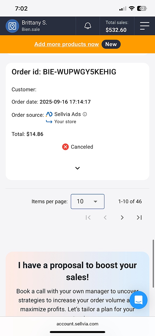Click the red Canceled status icon

point(66,147)
